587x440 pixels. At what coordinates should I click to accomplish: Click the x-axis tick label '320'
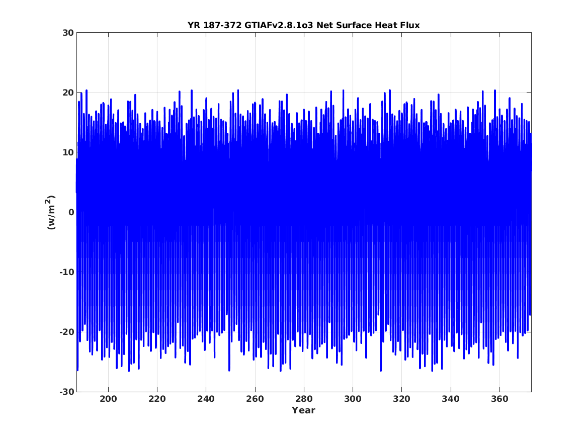coord(402,399)
